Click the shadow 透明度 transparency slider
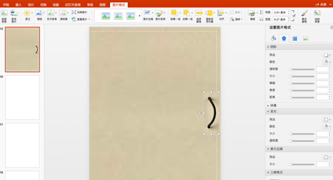 point(302,69)
